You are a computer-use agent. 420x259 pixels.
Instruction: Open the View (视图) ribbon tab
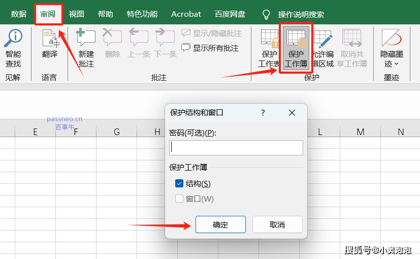tap(76, 14)
